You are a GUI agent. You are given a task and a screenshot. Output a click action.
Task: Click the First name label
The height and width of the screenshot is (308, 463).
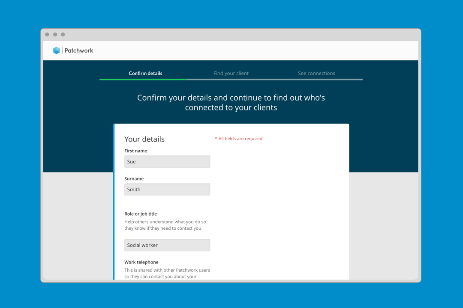pos(135,151)
